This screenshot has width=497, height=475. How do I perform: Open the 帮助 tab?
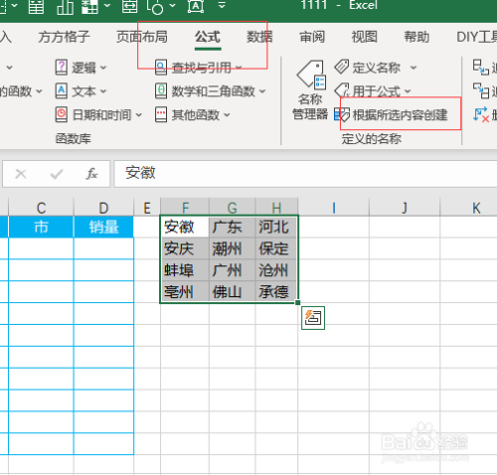416,37
